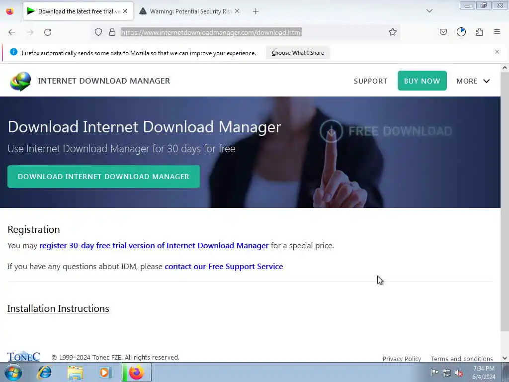
Task: Click the Firefox logo left of the tabs
Action: 10,11
